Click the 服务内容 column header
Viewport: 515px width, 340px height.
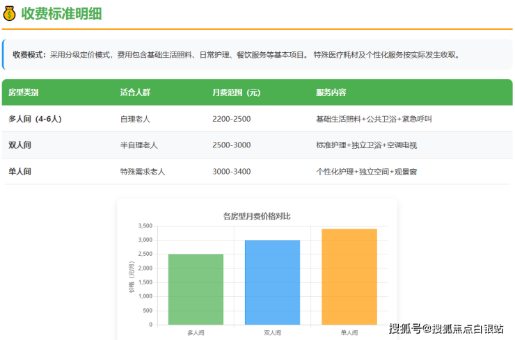pos(331,92)
